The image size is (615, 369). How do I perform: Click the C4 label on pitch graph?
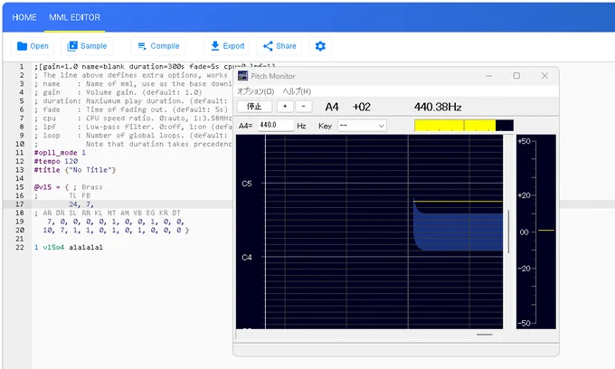[247, 257]
